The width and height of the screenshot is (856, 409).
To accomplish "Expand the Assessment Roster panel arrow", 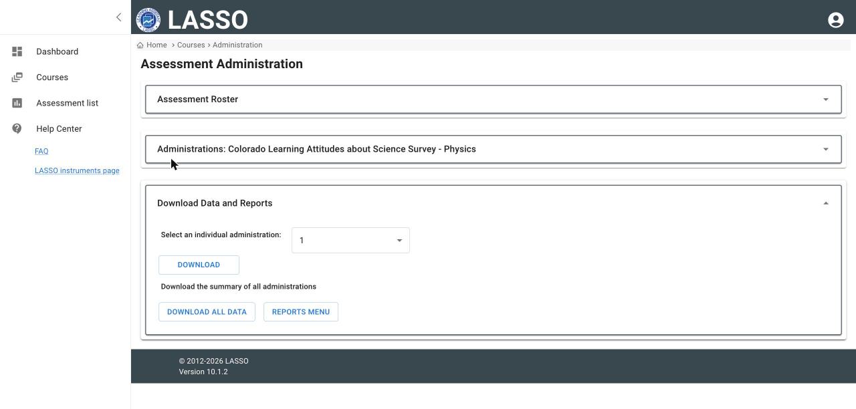I will (x=826, y=100).
